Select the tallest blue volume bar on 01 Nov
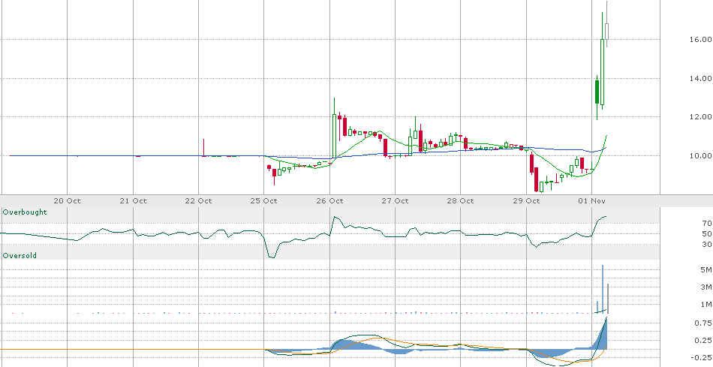Screen dimensions: 713x367 click(x=603, y=289)
